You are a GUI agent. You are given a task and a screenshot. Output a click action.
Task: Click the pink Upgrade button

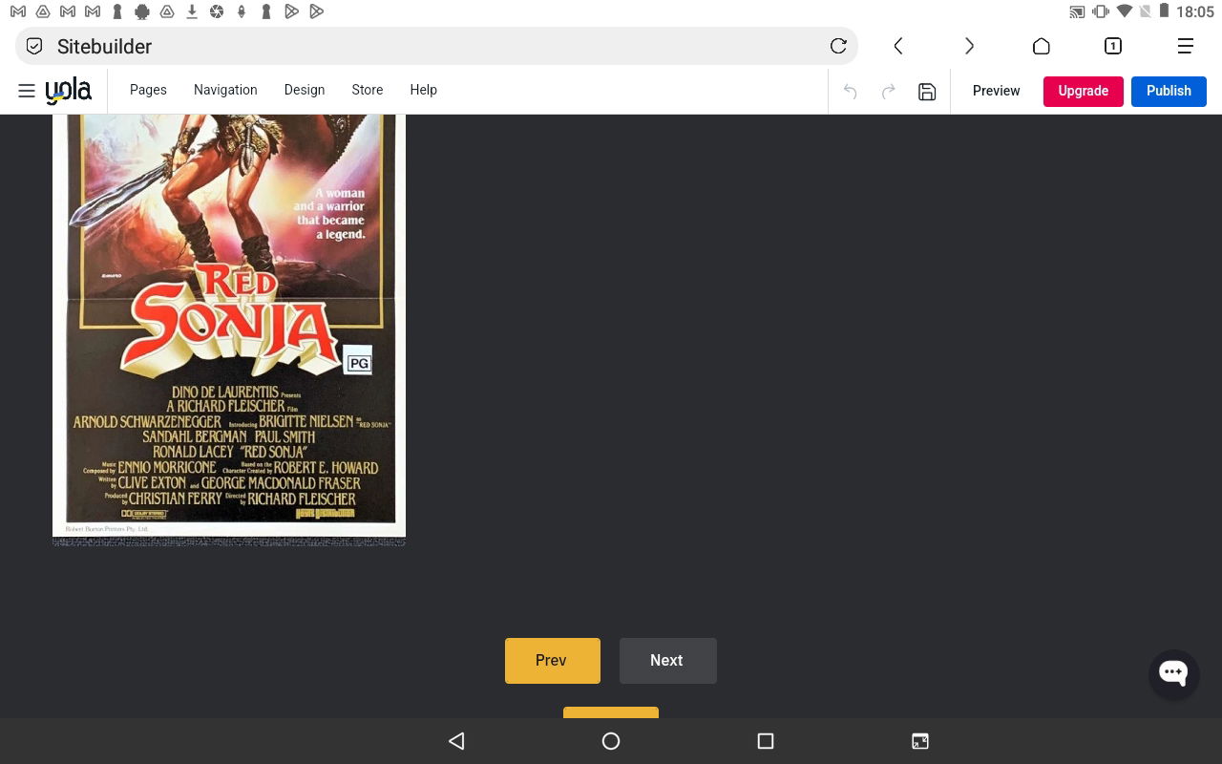coord(1084,91)
